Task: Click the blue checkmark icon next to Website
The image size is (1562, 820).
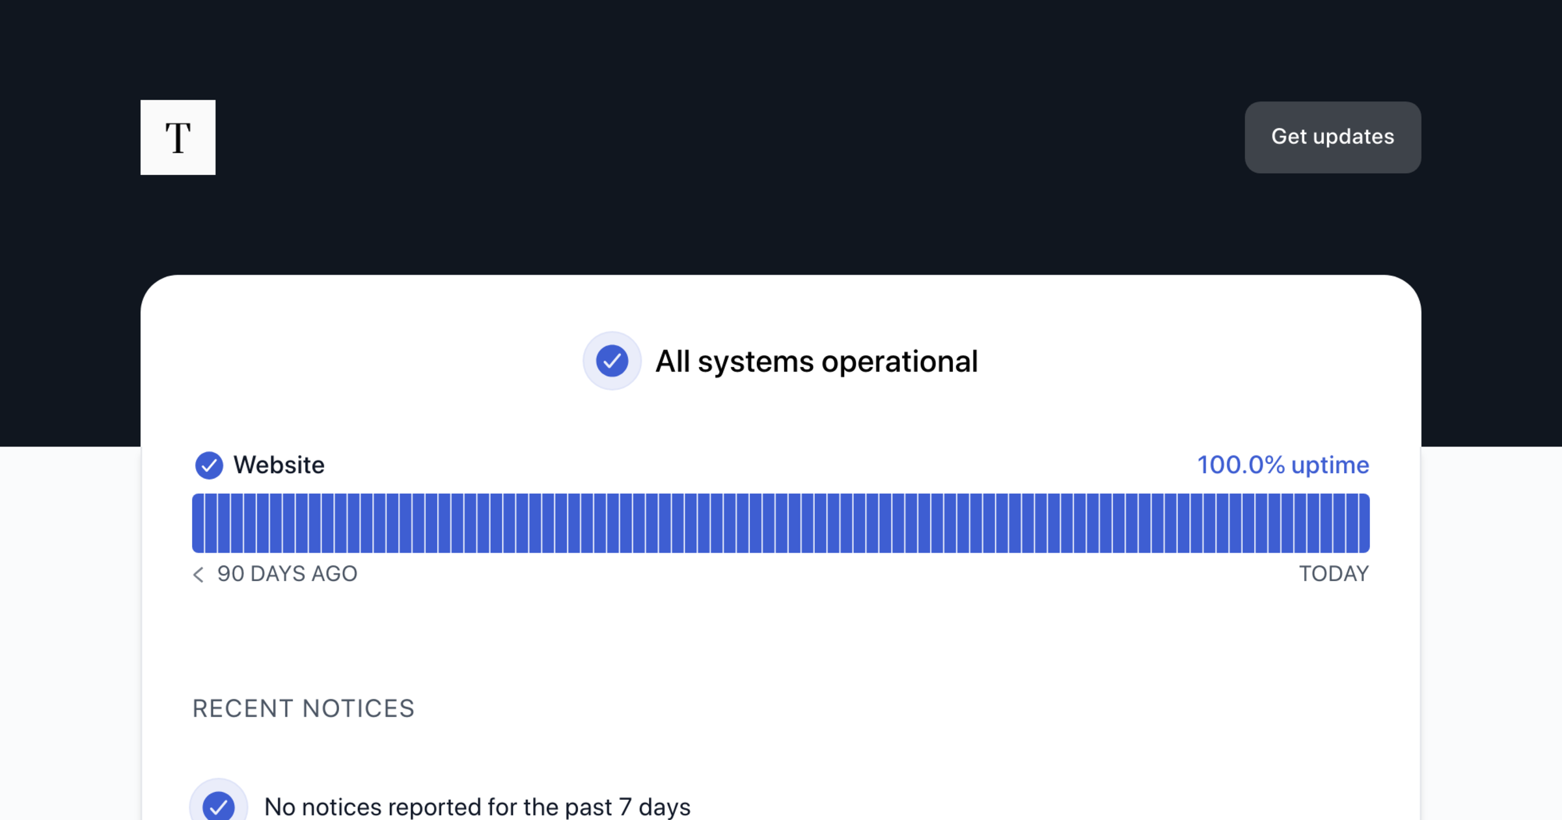Action: pos(209,465)
